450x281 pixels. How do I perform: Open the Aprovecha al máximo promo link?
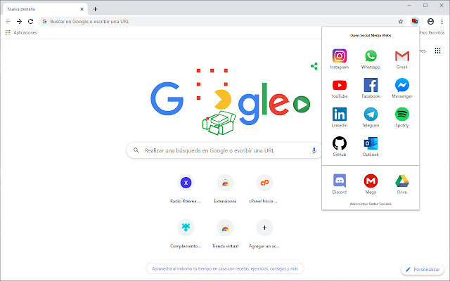225,268
